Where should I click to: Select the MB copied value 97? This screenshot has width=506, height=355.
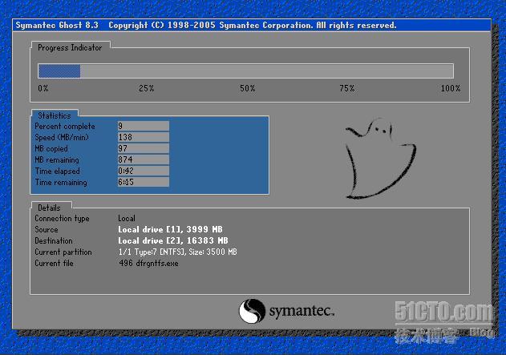(x=144, y=148)
